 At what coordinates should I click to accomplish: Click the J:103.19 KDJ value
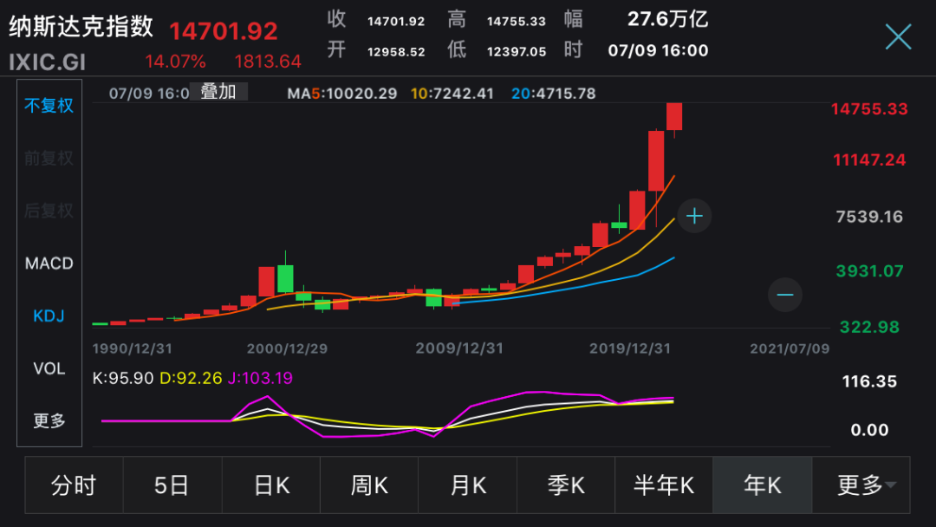(260, 379)
